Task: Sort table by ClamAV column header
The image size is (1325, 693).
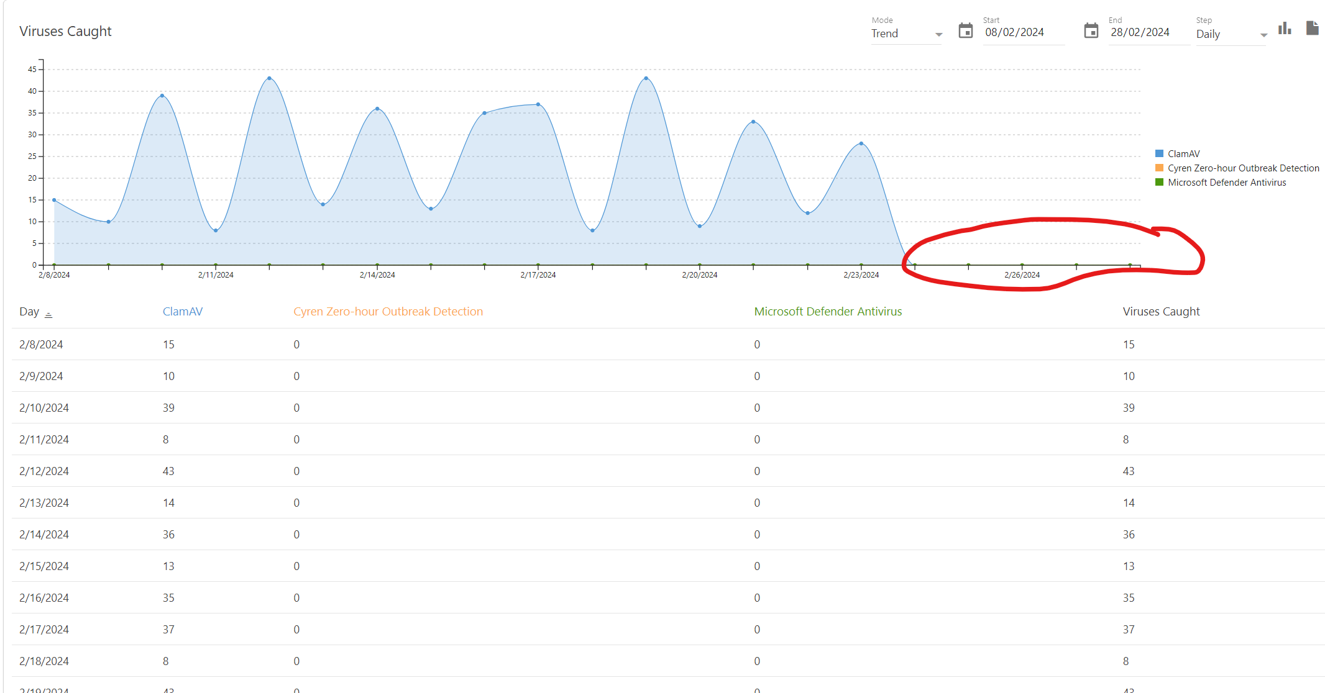Action: pyautogui.click(x=183, y=312)
